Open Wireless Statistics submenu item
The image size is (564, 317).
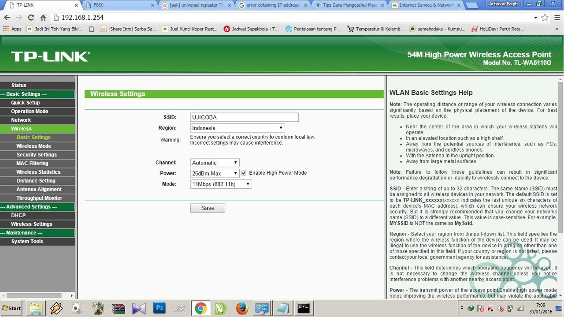(37, 172)
